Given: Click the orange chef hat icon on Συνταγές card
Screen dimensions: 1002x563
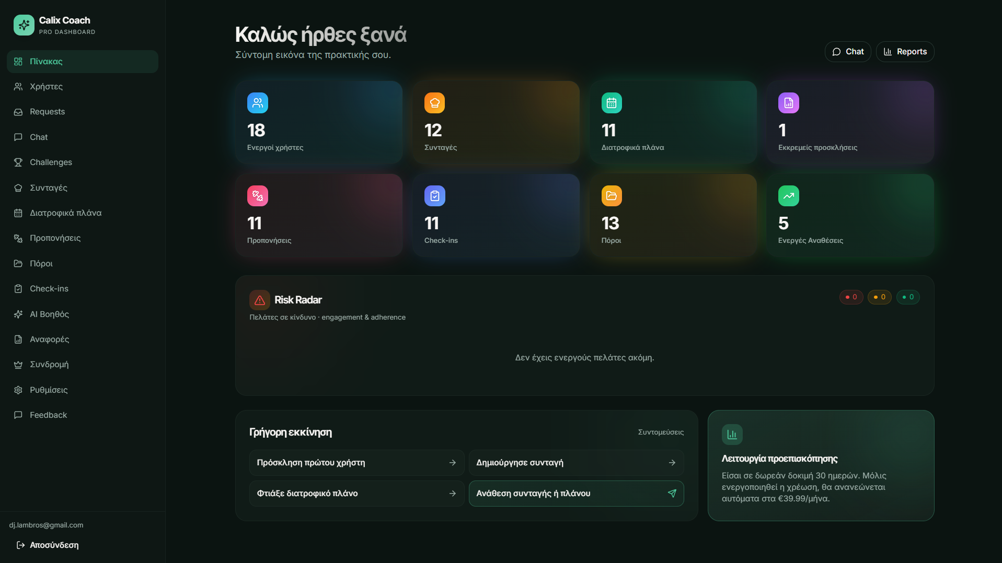Looking at the screenshot, I should pos(435,103).
